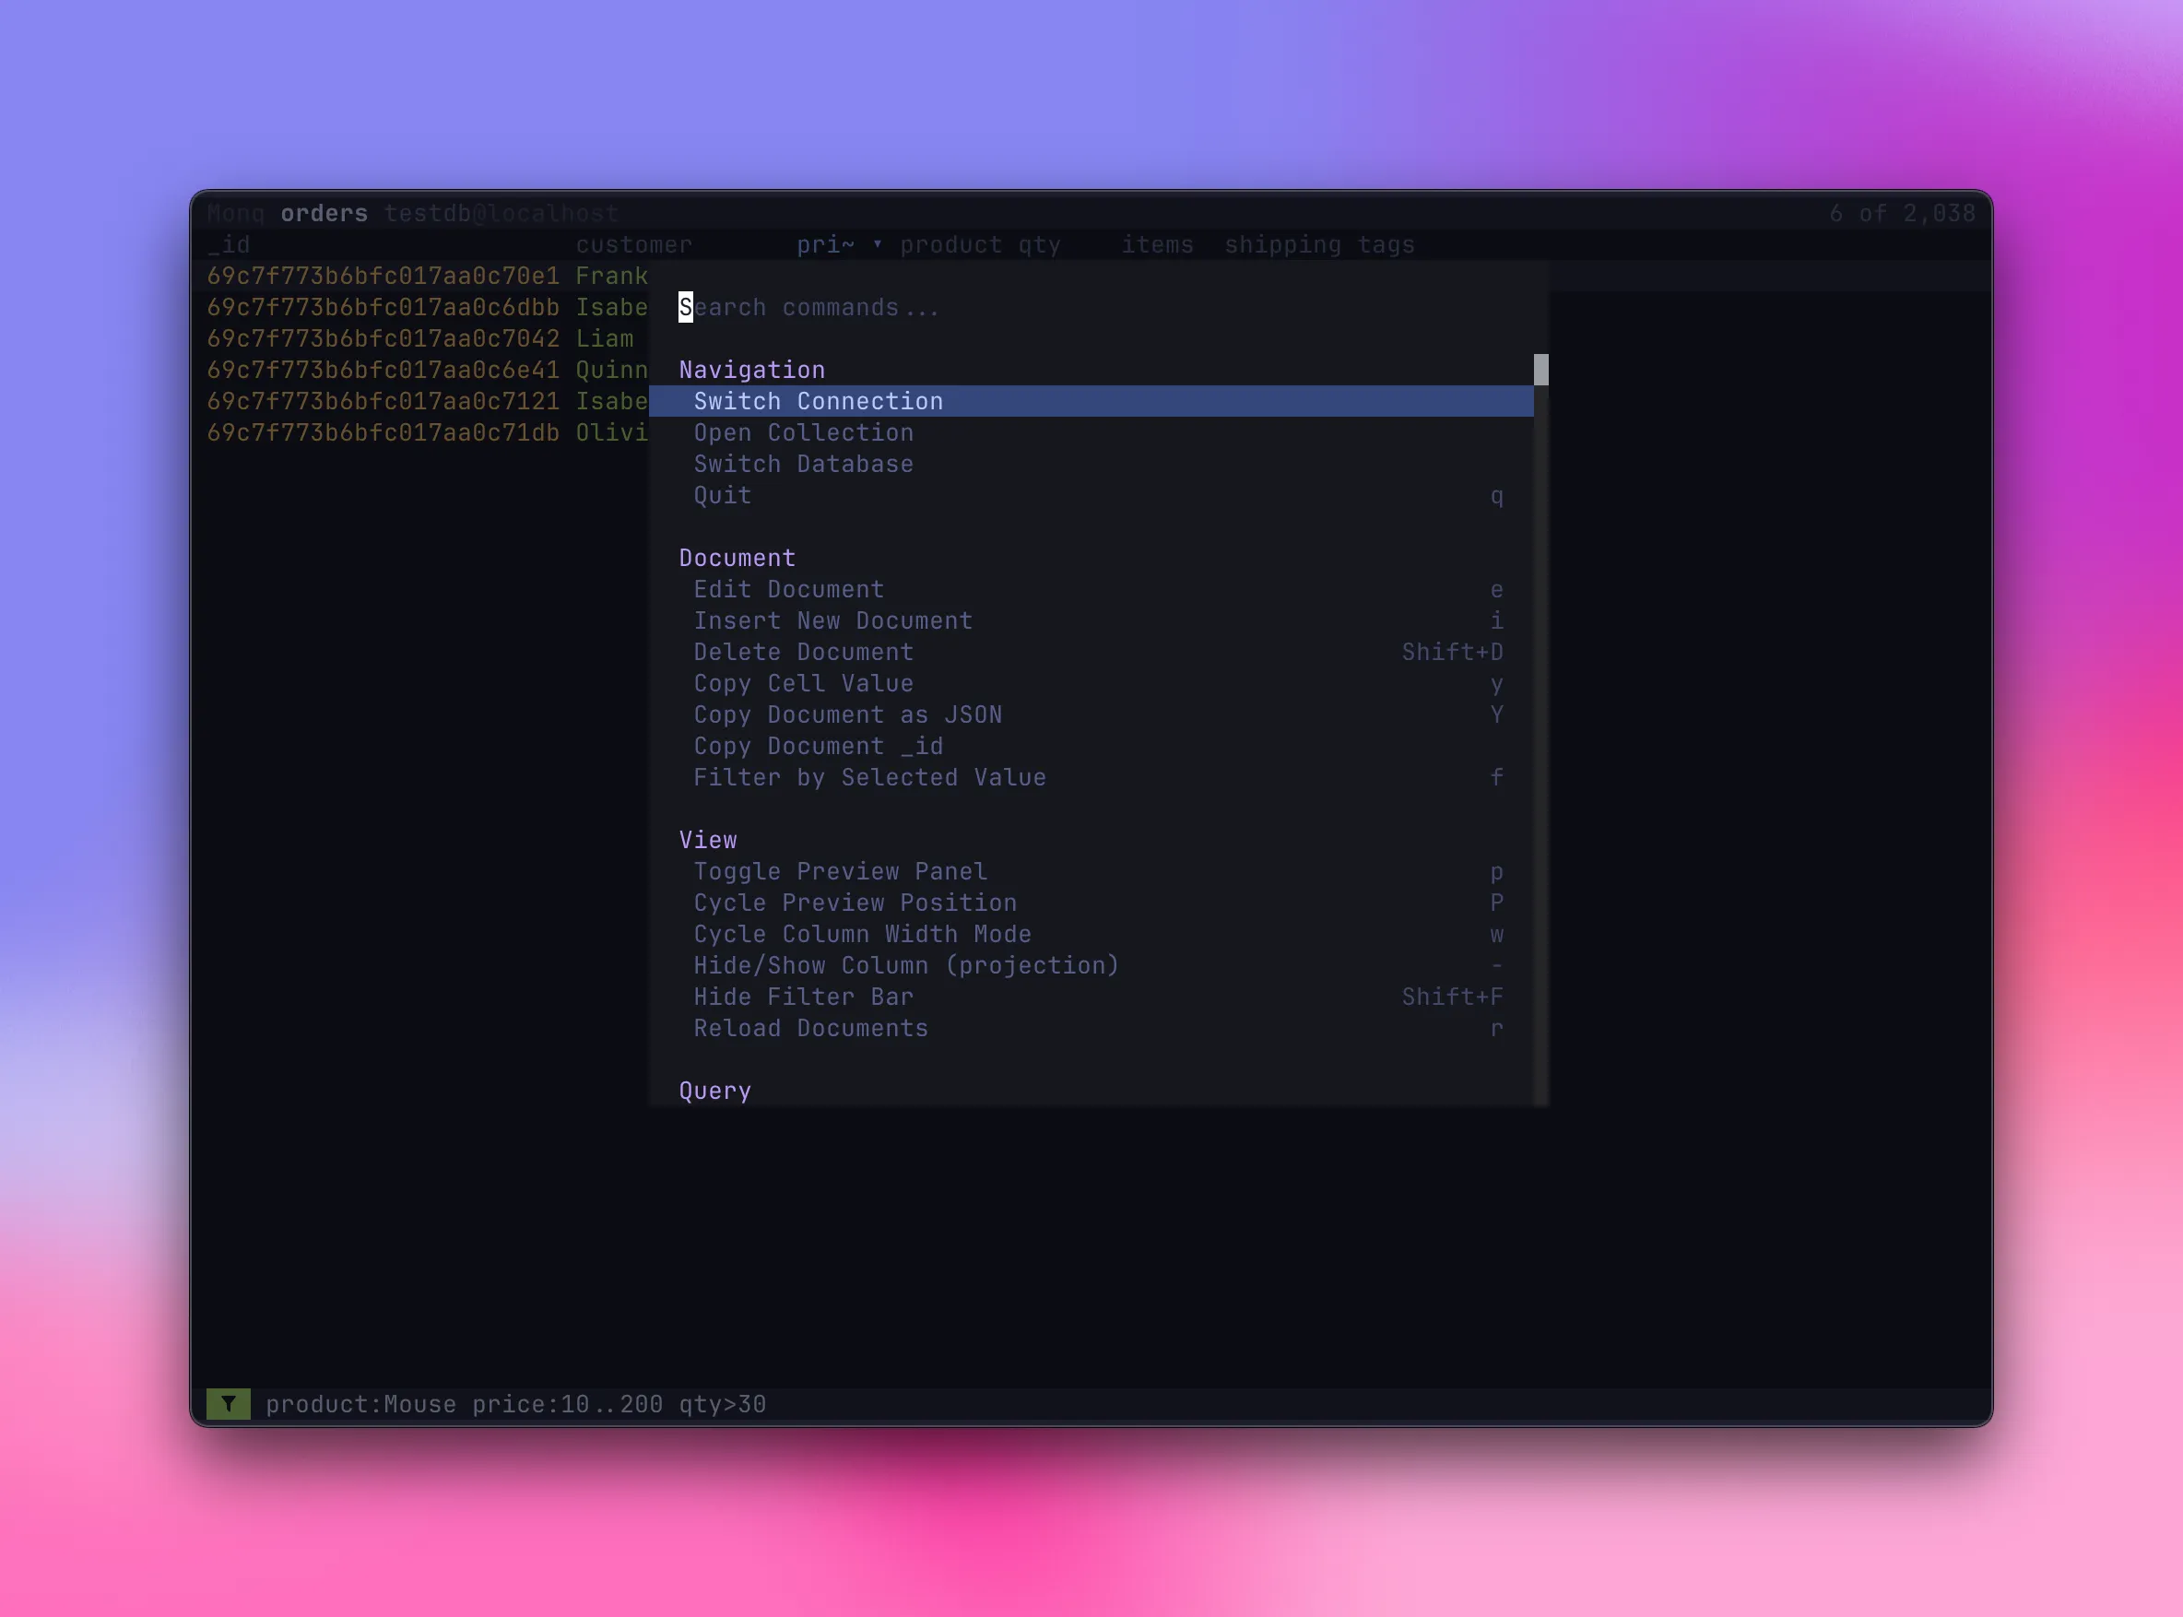Toggle Preview Panel command
Viewport: 2183px width, 1617px height.
[1091, 871]
